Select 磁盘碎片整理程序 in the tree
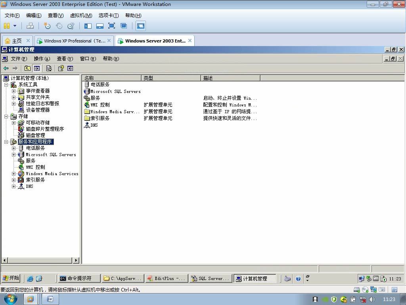 point(45,129)
